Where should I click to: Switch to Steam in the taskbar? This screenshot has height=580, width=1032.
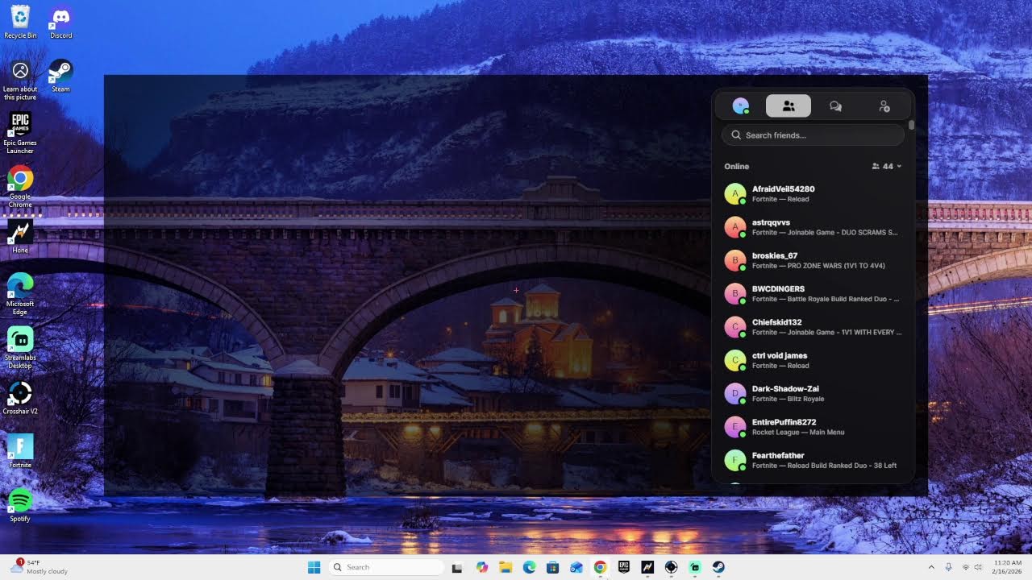(x=718, y=567)
